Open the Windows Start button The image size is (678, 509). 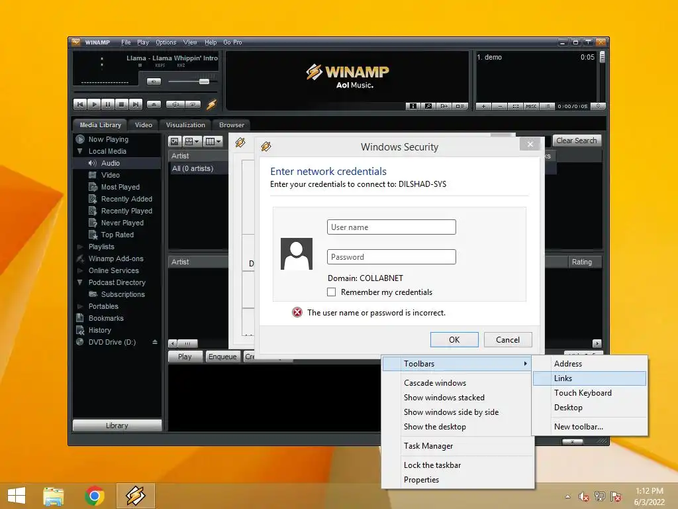click(x=17, y=496)
